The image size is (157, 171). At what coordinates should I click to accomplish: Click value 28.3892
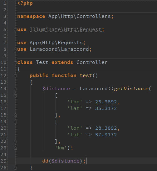click(x=106, y=128)
